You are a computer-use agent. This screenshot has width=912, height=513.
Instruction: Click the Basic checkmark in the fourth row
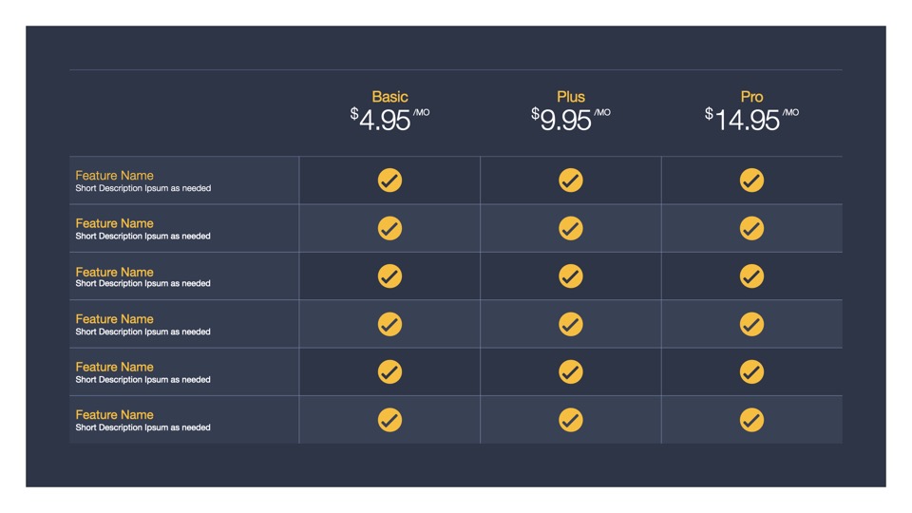[389, 324]
